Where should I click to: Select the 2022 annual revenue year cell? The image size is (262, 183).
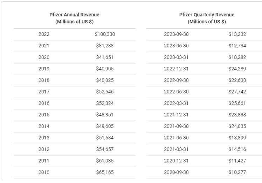click(x=44, y=34)
